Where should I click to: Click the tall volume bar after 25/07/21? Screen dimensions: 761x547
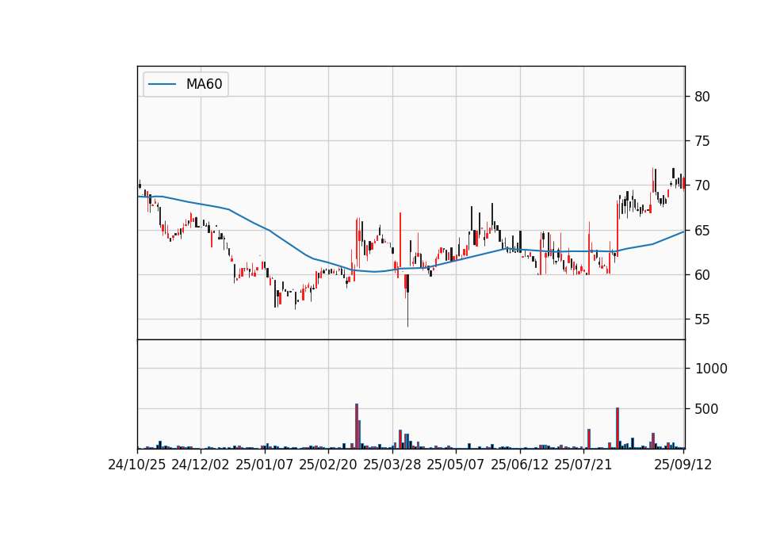pos(618,428)
